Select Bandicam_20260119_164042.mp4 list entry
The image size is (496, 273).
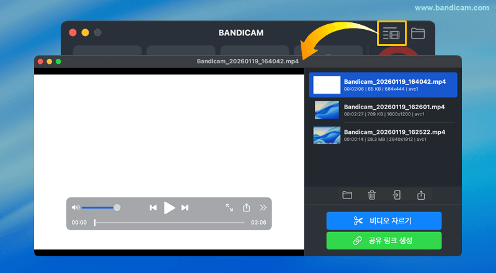click(x=394, y=85)
